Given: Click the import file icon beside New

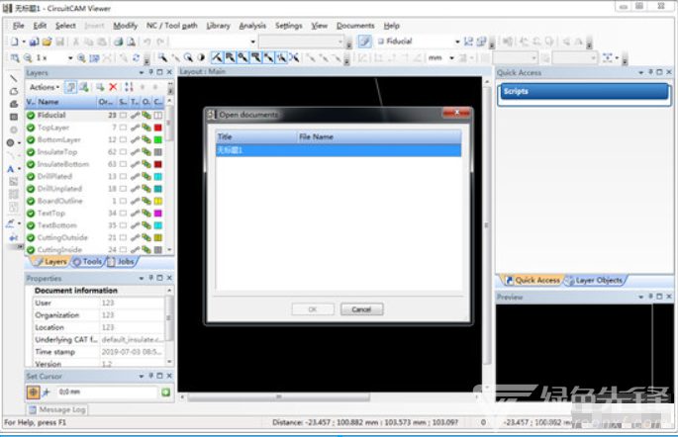Looking at the screenshot, I should click(35, 42).
